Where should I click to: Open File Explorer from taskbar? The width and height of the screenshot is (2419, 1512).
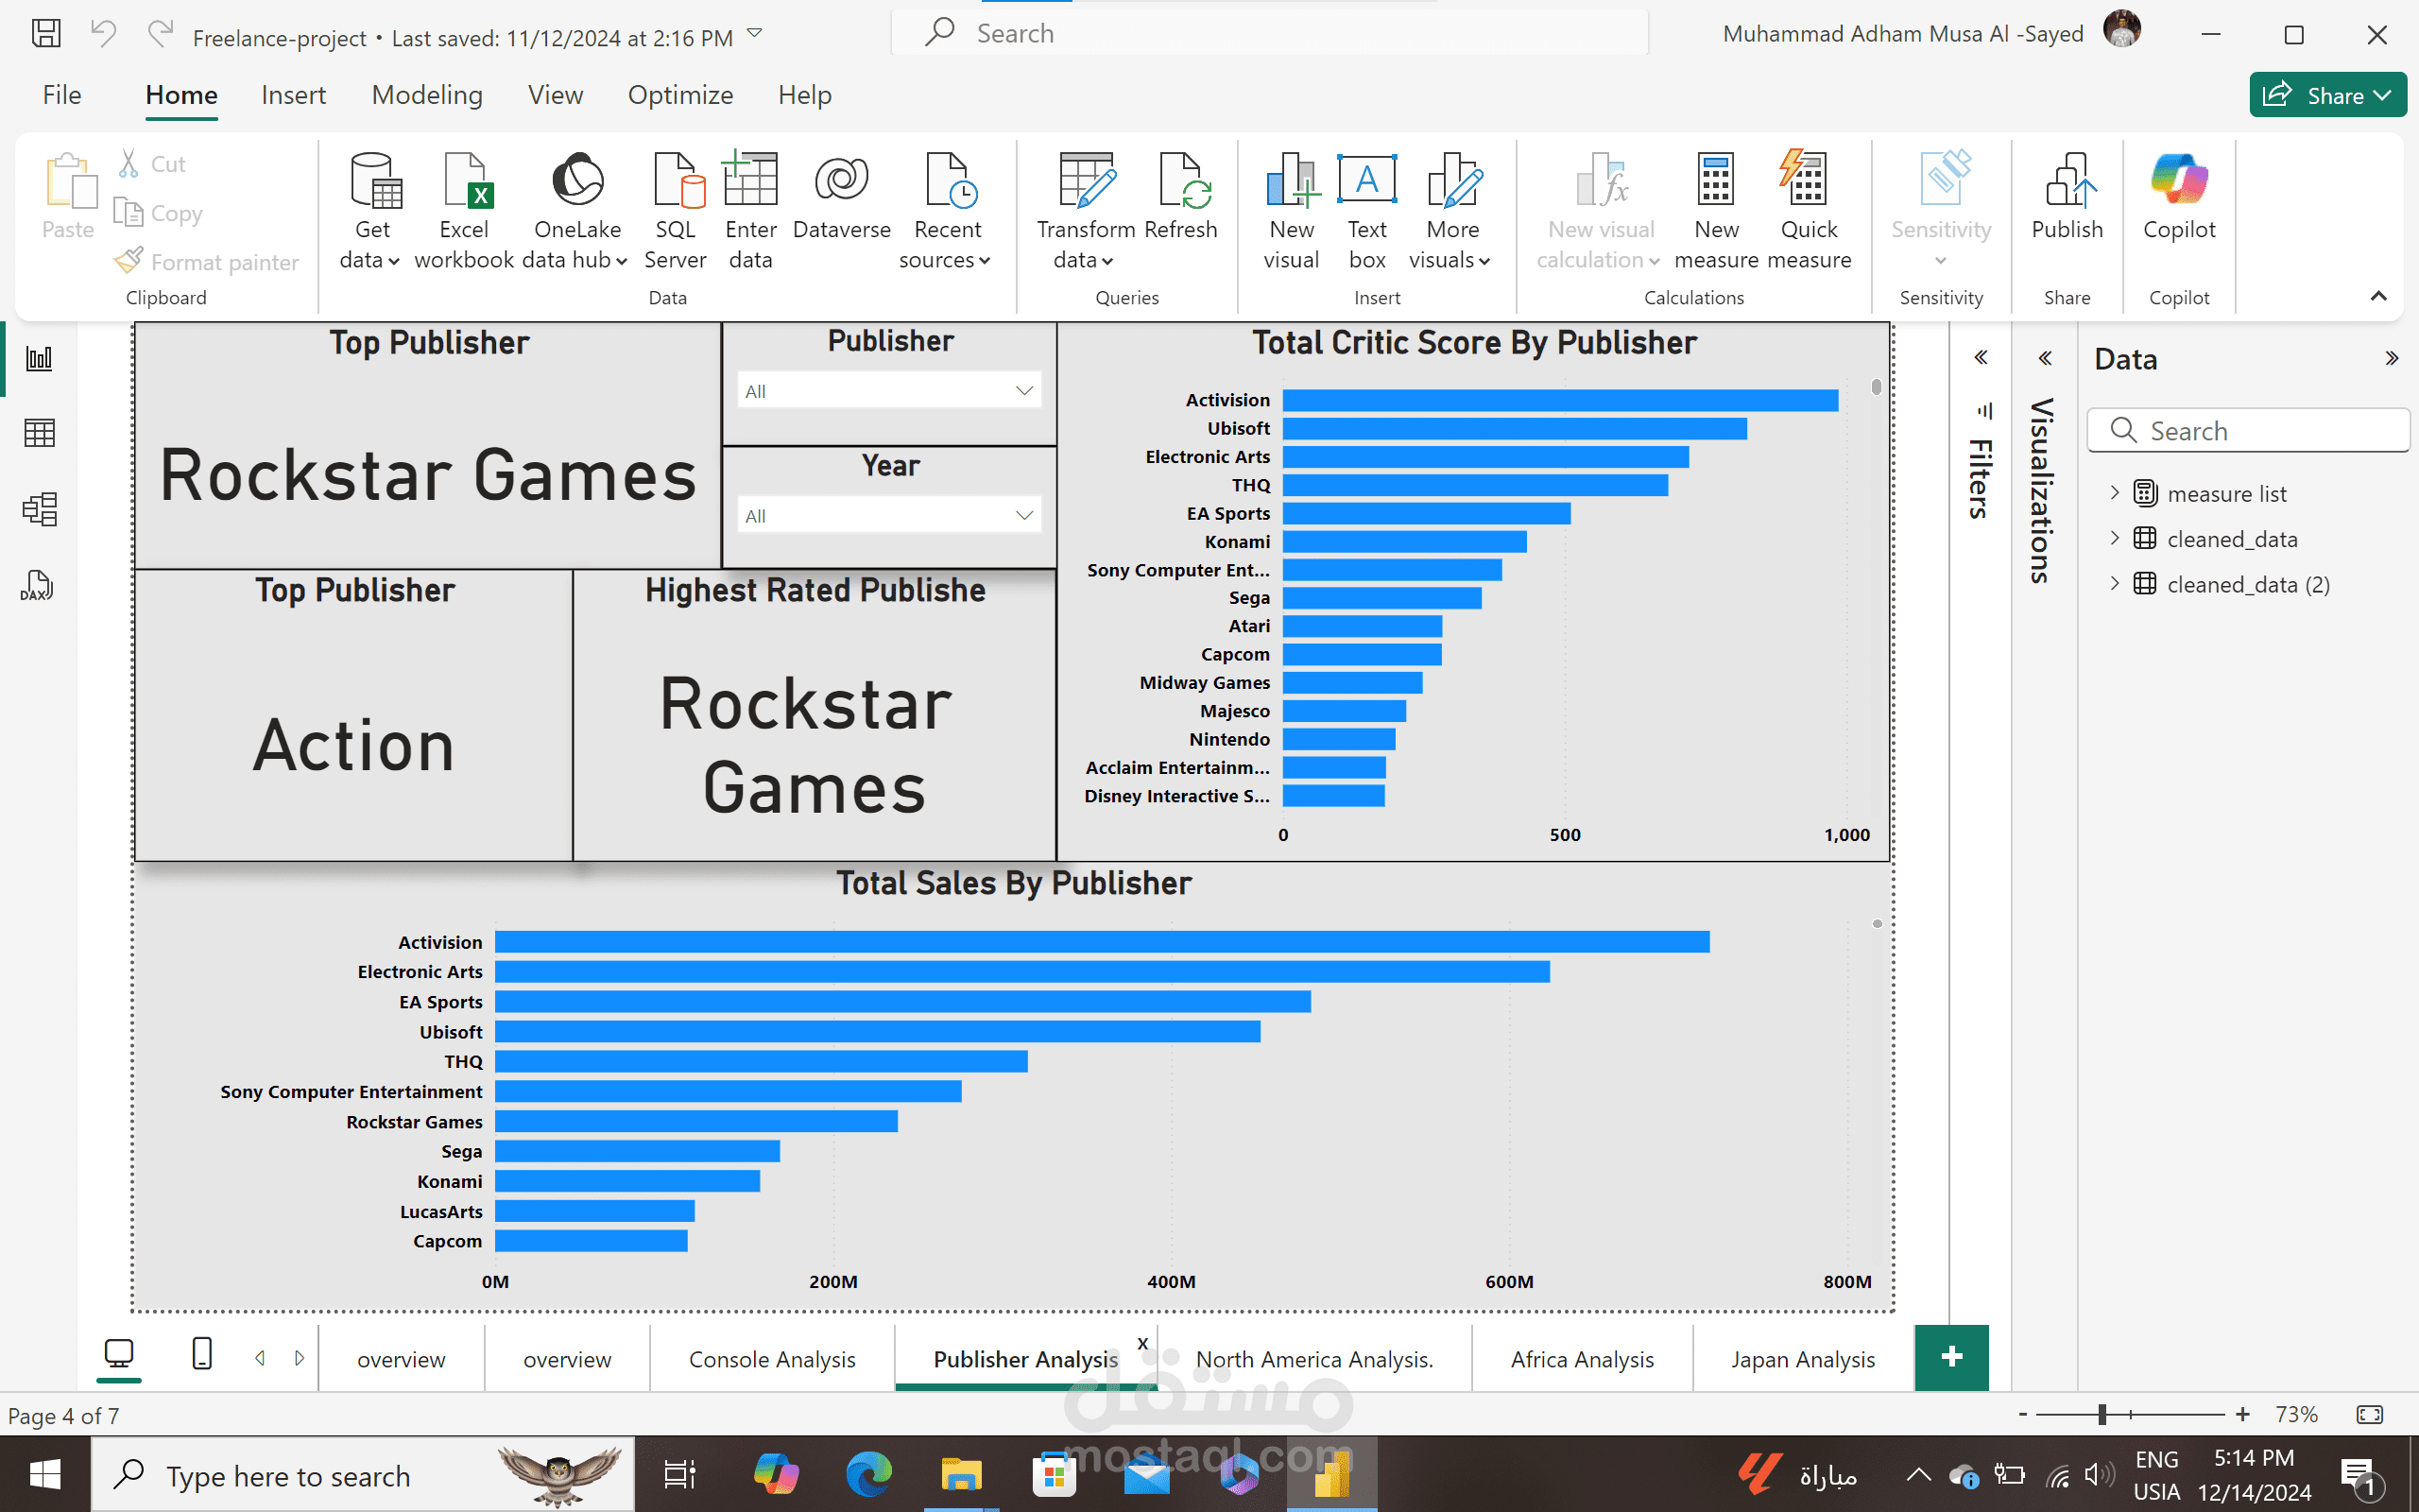[x=960, y=1474]
